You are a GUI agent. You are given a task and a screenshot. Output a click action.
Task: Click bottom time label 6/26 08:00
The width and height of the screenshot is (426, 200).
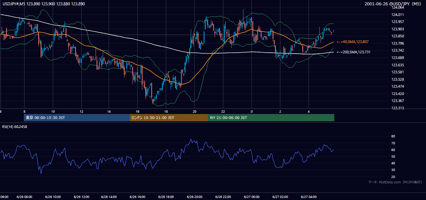[x=25, y=197]
